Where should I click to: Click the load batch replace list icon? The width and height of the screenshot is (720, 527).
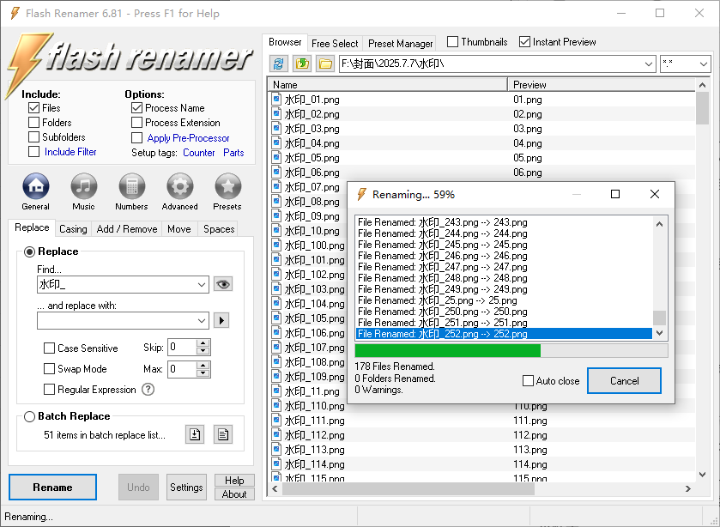point(195,434)
